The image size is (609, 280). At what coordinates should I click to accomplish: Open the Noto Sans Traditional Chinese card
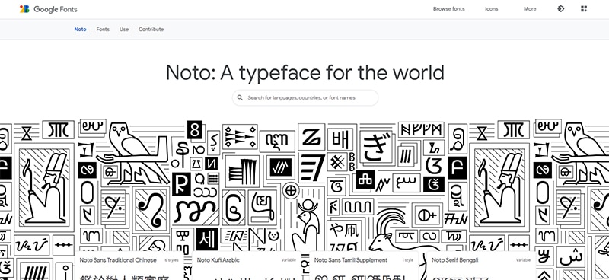pyautogui.click(x=129, y=266)
